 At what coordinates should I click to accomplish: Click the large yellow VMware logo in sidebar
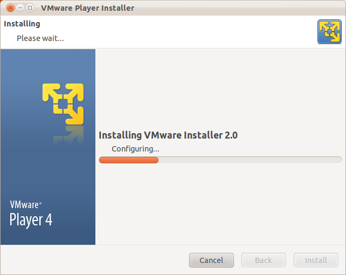point(63,104)
